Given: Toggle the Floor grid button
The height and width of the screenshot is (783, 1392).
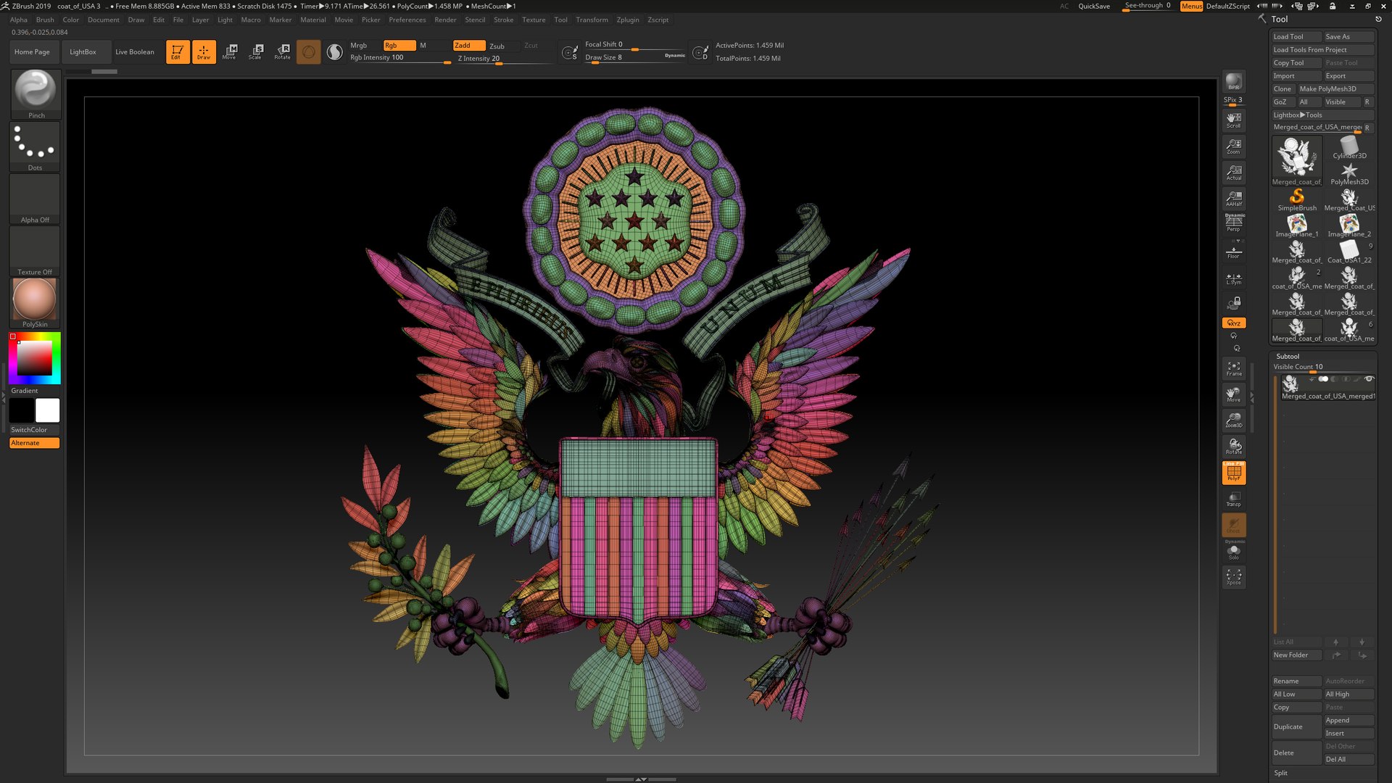Looking at the screenshot, I should 1234,251.
